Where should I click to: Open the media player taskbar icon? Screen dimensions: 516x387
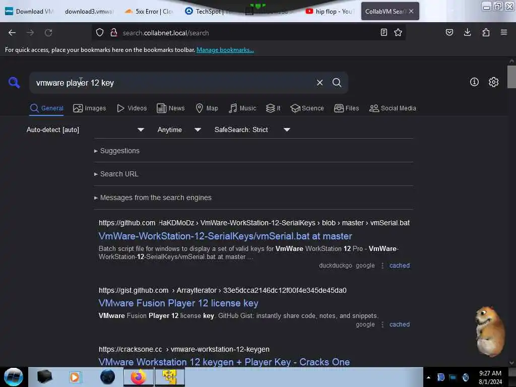(75, 377)
